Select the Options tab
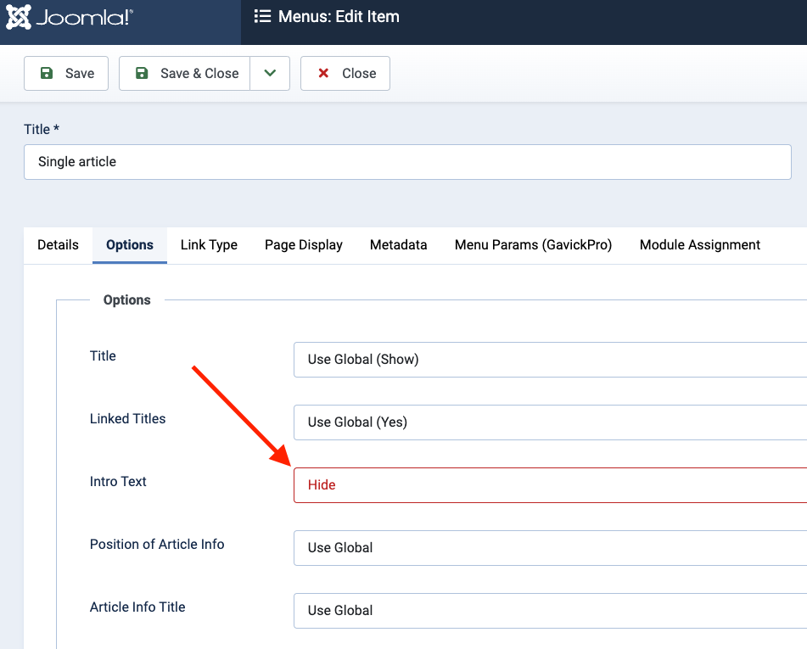Viewport: 807px width, 649px height. pyautogui.click(x=130, y=245)
